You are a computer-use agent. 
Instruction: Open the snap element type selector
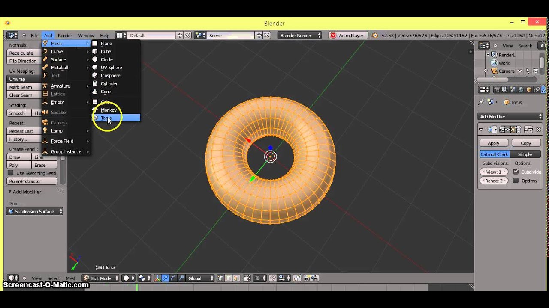(284, 278)
